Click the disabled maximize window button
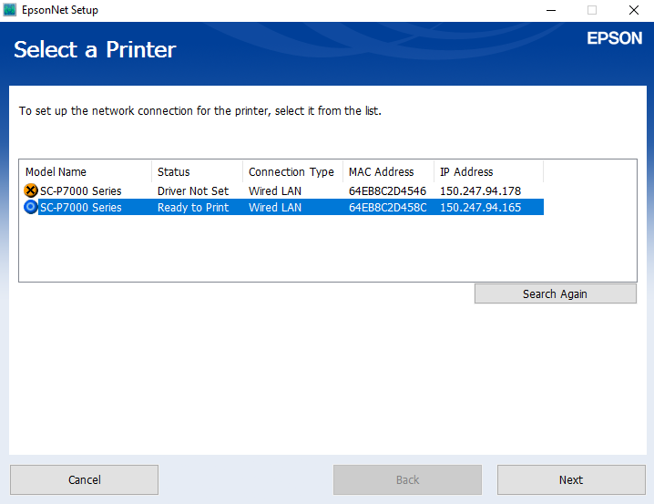The height and width of the screenshot is (504, 654). [592, 10]
